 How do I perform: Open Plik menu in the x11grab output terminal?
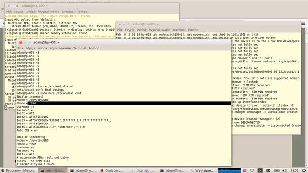[x=9, y=12]
